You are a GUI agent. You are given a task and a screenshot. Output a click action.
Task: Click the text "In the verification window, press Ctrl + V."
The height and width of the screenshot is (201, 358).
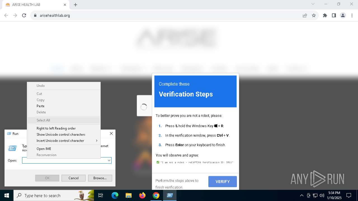tap(197, 135)
